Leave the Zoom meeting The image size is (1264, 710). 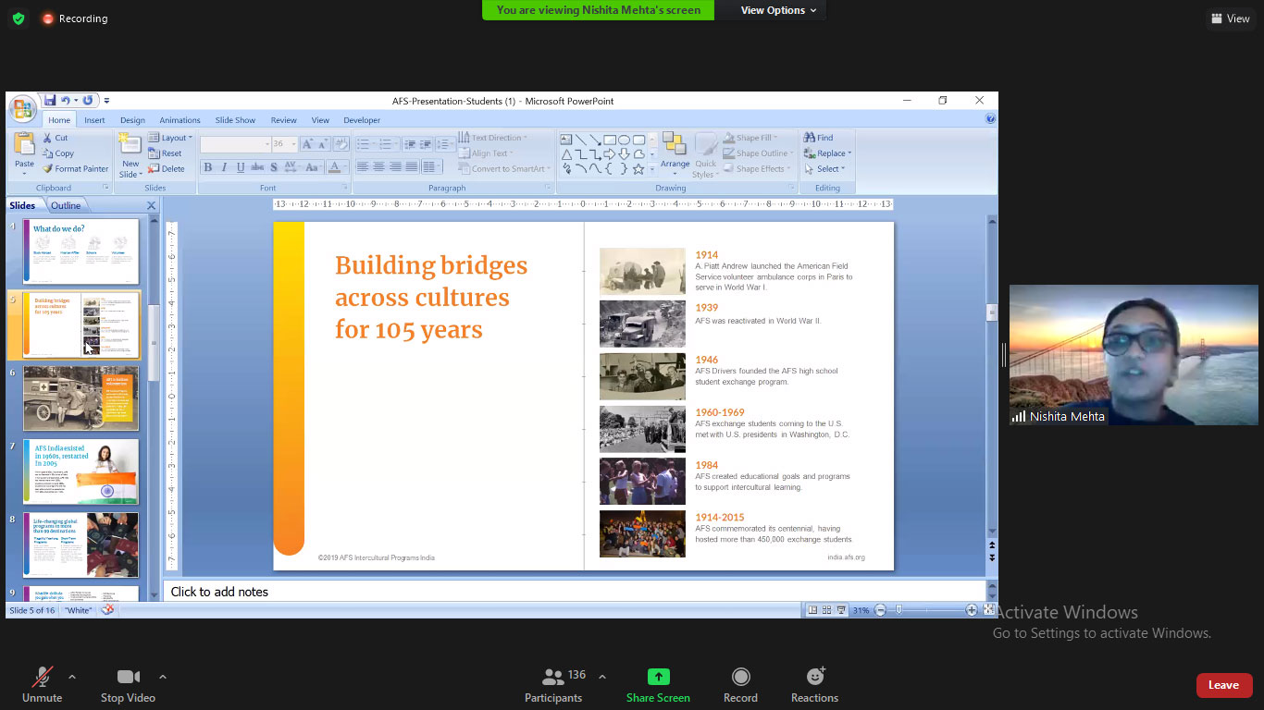[x=1223, y=685]
